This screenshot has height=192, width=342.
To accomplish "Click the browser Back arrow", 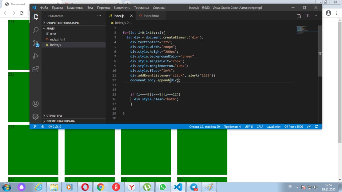I will pyautogui.click(x=5, y=13).
